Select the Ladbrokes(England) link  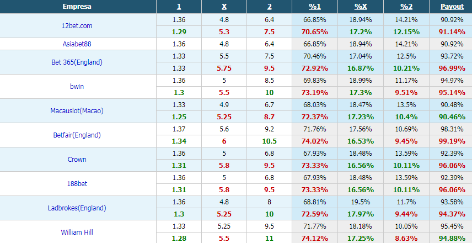[77, 208]
